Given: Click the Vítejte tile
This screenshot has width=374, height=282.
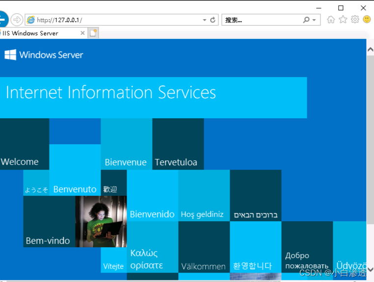Looking at the screenshot, I should coord(114,260).
